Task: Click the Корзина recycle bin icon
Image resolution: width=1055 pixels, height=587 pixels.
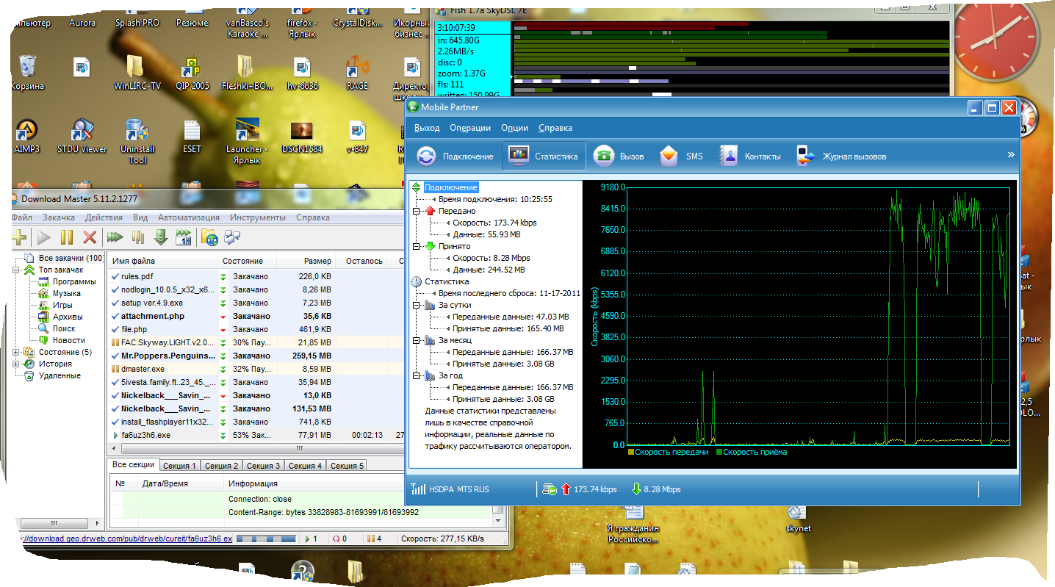Action: 27,73
